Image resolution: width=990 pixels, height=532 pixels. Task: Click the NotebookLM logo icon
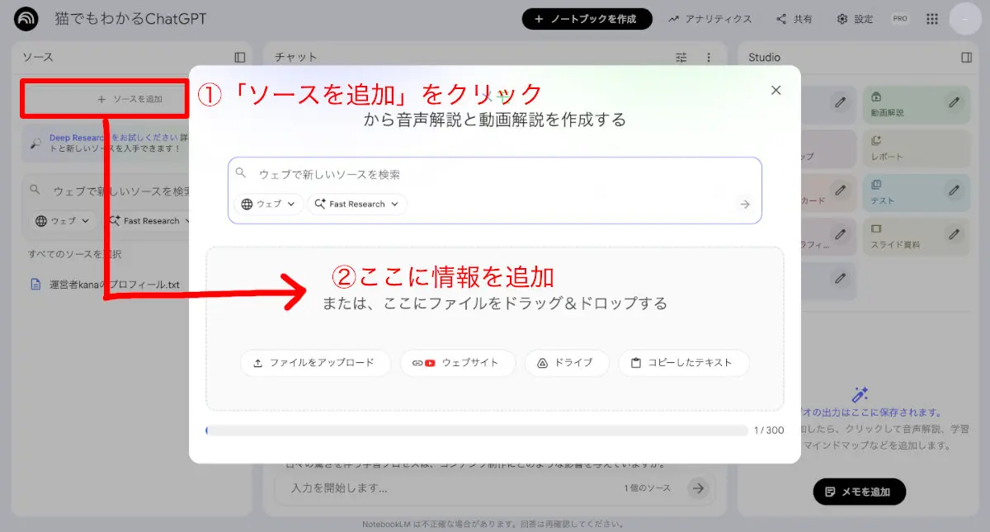point(26,19)
